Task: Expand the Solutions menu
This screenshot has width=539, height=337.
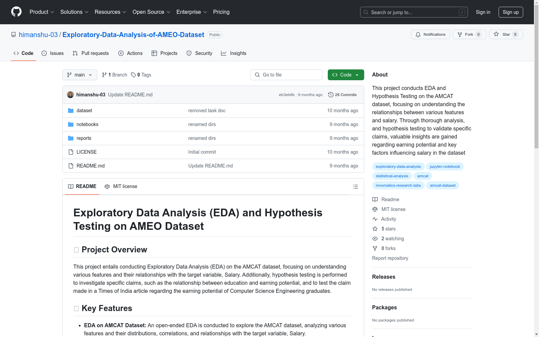Action: point(74,12)
